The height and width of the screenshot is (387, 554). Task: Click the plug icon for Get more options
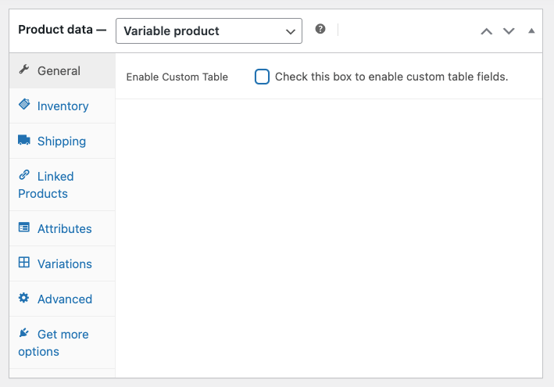[23, 334]
